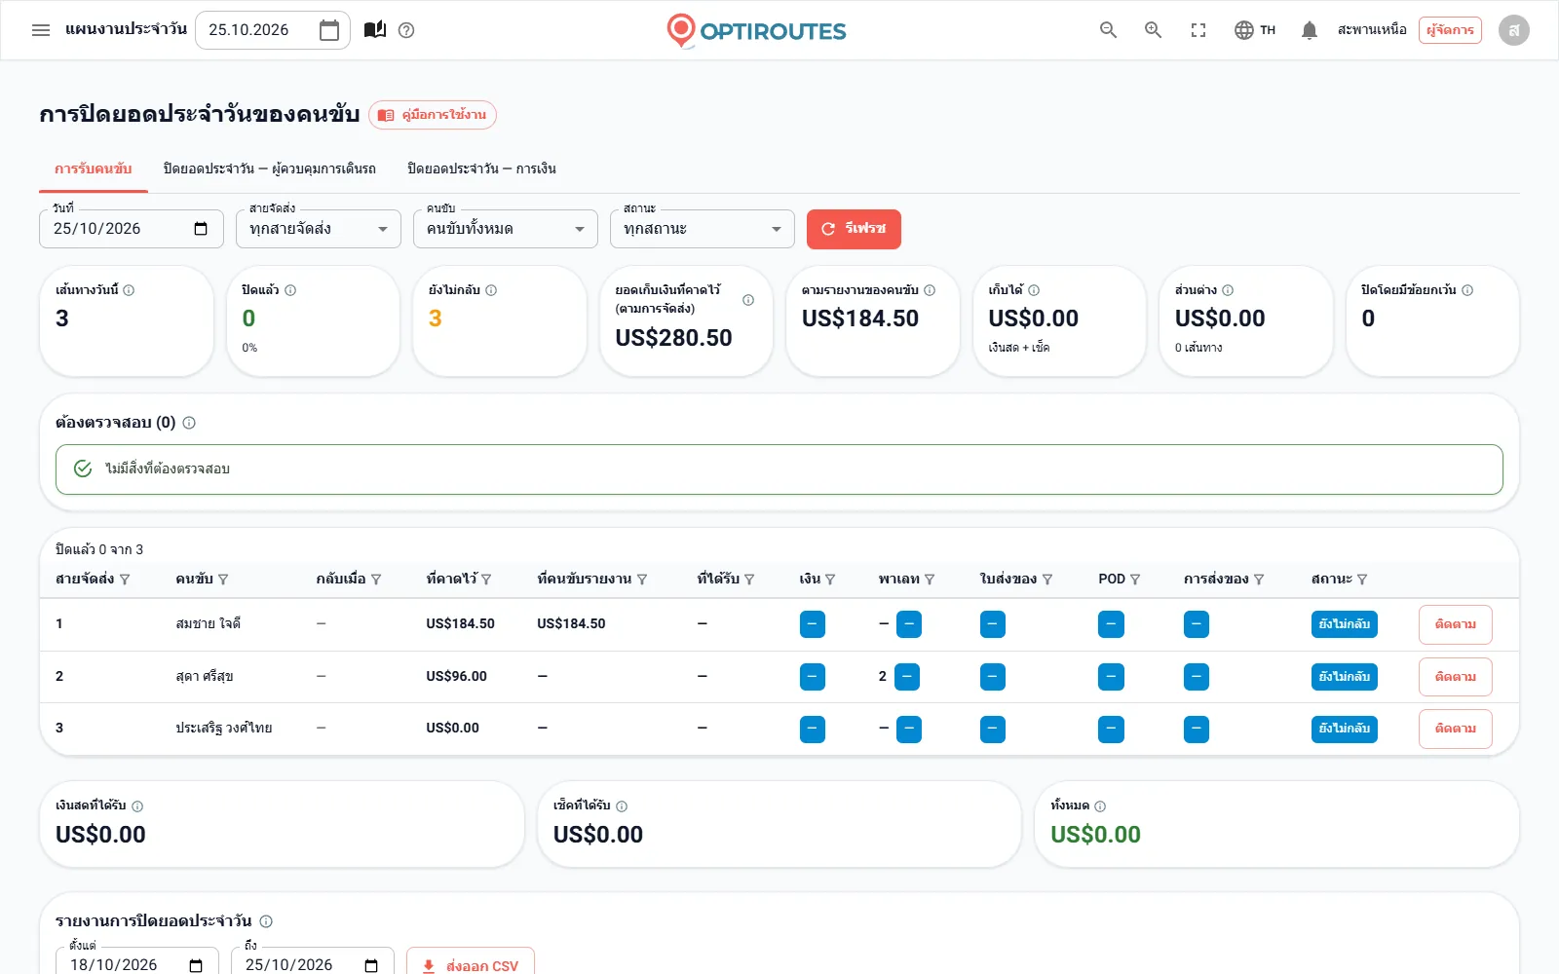Screen dimensions: 1559x974
Task: Click the red รีเฟรช refresh button
Action: click(x=854, y=229)
